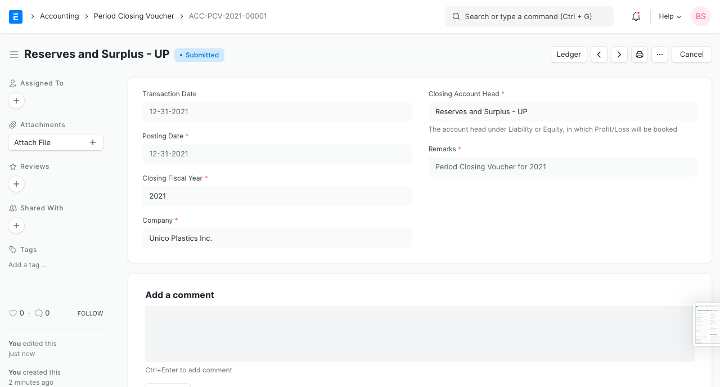Image resolution: width=720 pixels, height=387 pixels.
Task: Expand the Help dropdown menu
Action: pyautogui.click(x=669, y=16)
